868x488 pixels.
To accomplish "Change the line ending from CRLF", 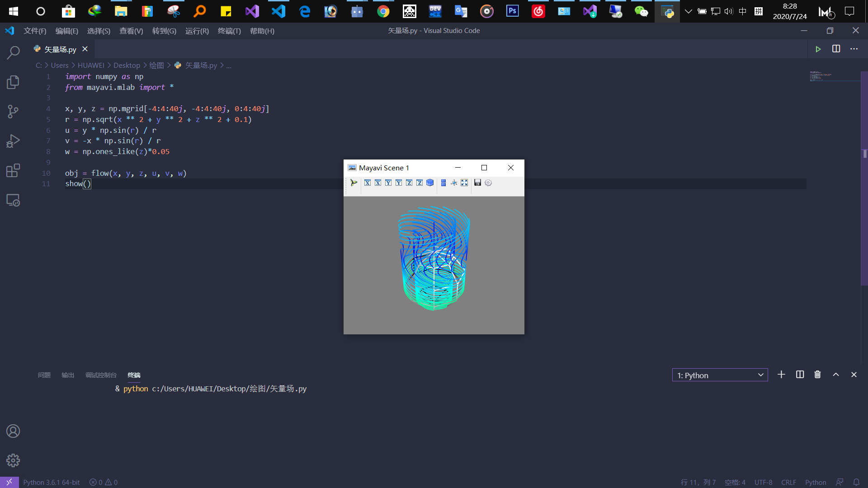I will 788,482.
